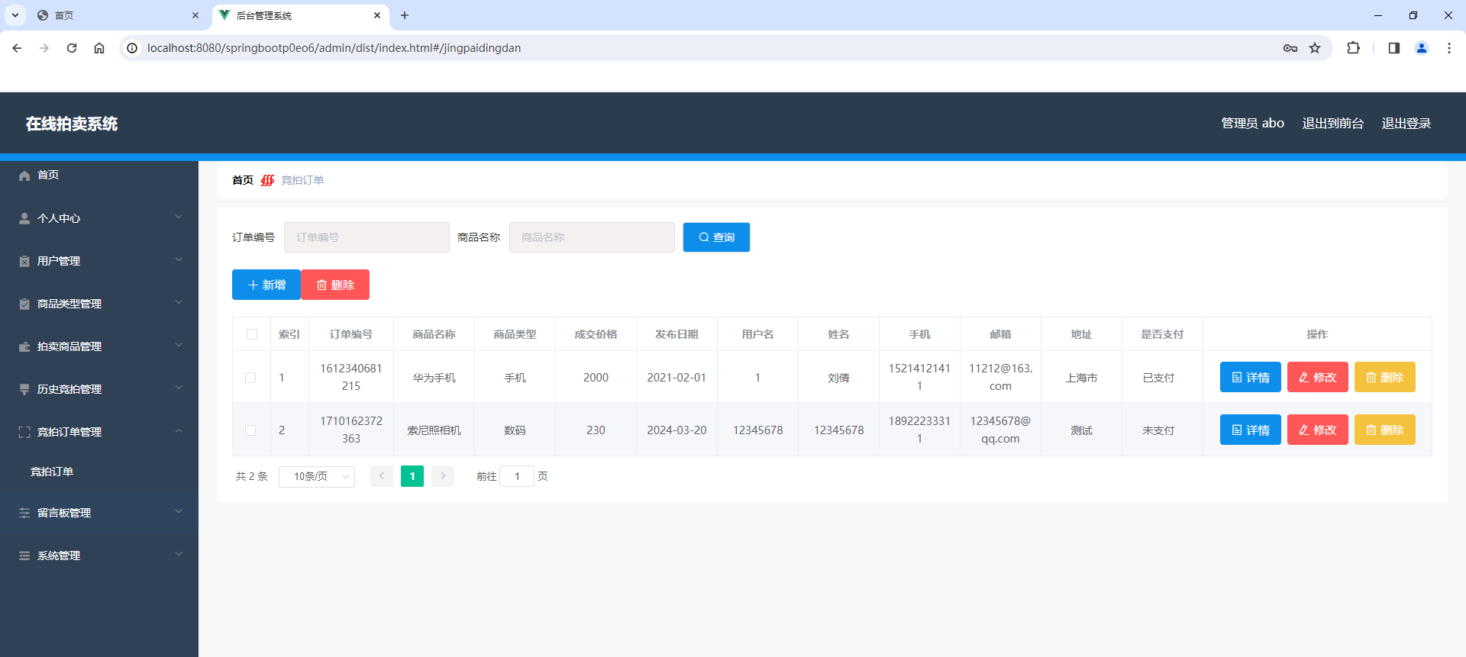Click 删除 for the 华为手机 order

coord(1384,377)
